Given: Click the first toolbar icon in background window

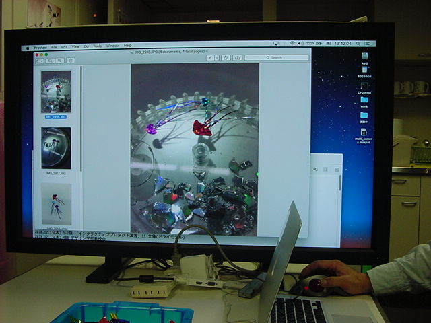Looking at the screenshot, I should [x=315, y=169].
